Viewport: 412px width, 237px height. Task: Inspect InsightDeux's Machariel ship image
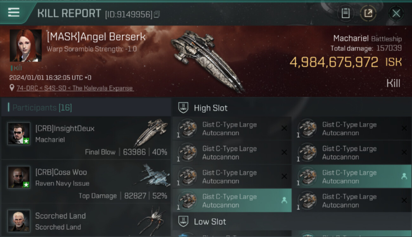[151, 132]
